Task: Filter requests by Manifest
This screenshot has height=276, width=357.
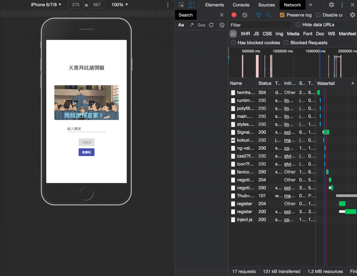Action: 347,34
